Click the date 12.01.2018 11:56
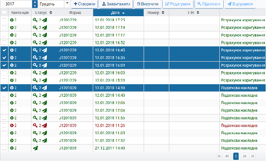 click(x=110, y=118)
